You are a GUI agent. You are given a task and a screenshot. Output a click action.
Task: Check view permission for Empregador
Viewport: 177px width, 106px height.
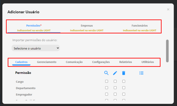tap(106, 94)
